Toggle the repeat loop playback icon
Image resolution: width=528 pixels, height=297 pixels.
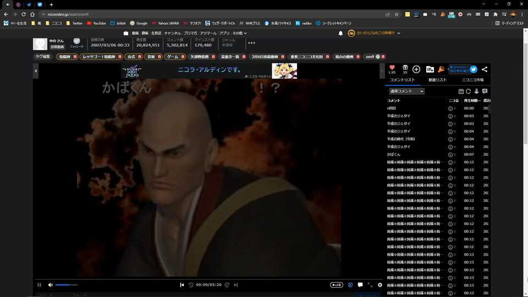[350, 285]
